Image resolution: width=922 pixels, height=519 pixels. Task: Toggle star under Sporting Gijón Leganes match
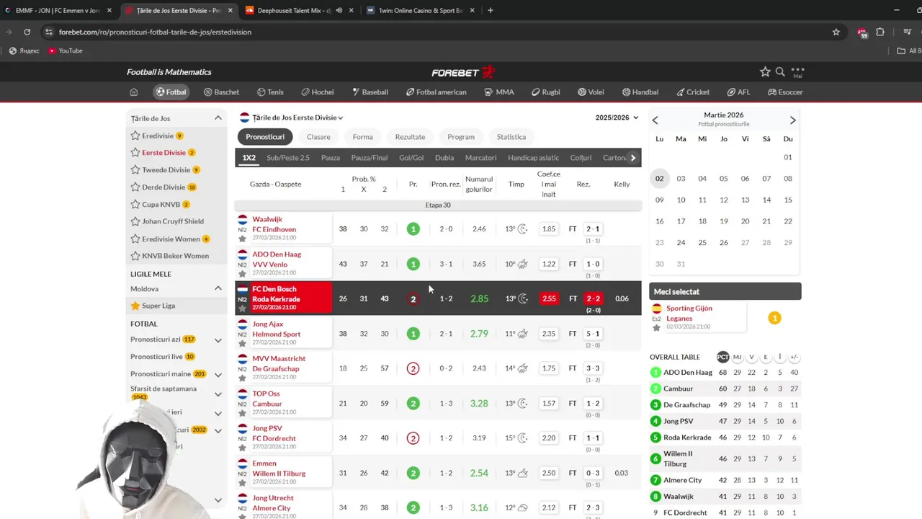(656, 328)
